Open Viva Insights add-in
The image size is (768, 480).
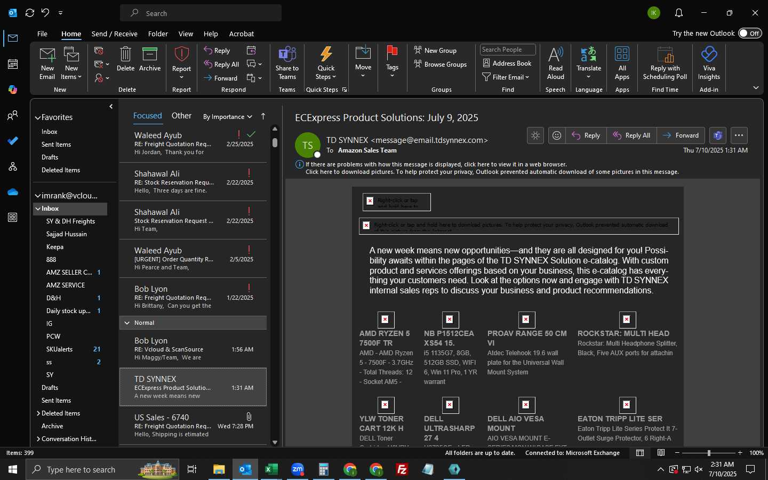(709, 63)
